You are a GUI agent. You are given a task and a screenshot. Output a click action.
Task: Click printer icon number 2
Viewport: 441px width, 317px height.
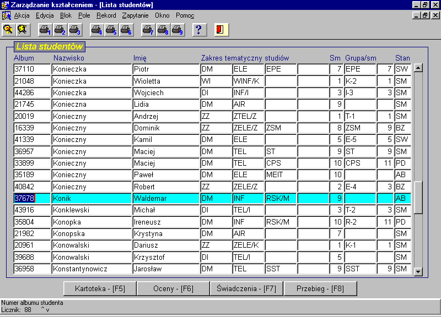pyautogui.click(x=60, y=30)
